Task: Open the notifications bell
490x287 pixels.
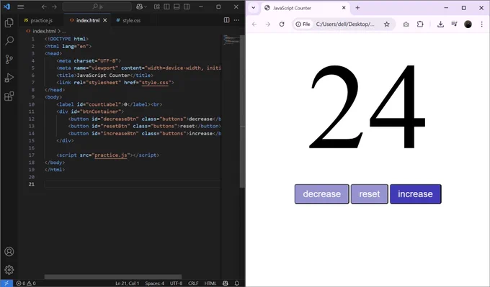Action: coord(237,283)
